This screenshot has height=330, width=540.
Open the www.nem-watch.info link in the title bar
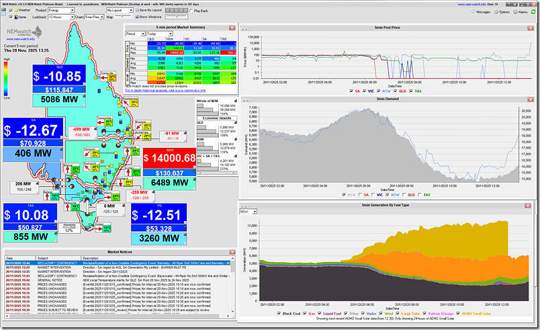tap(471, 5)
